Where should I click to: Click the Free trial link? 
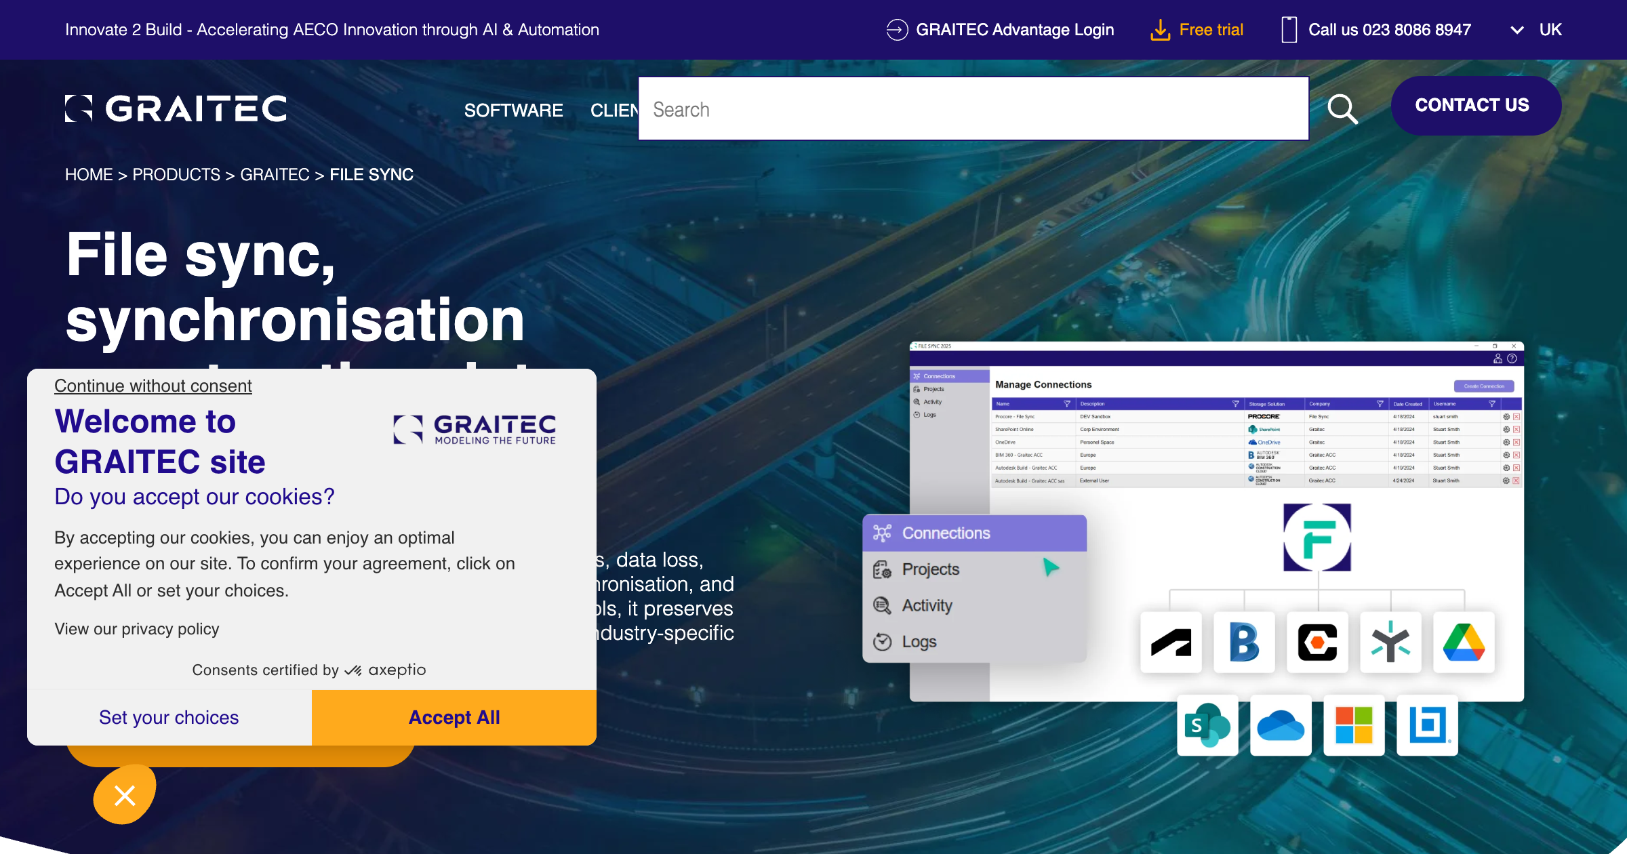[x=1211, y=30]
